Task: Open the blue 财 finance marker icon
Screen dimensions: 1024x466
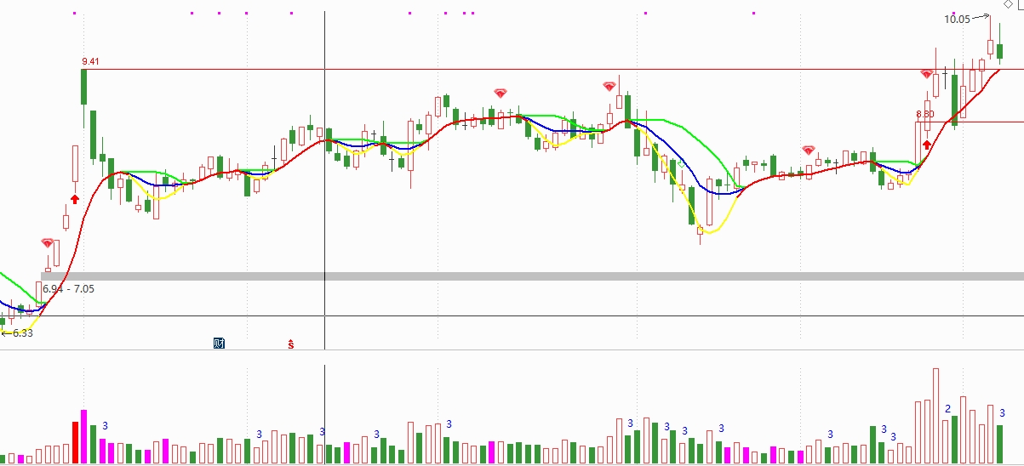Action: click(x=219, y=344)
